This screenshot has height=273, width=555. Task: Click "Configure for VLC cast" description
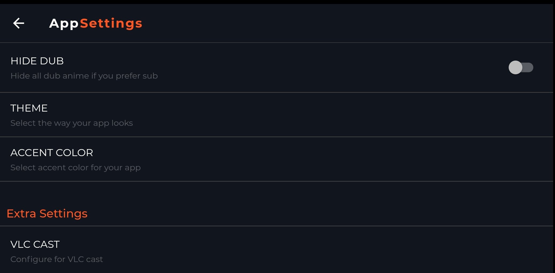(57, 259)
